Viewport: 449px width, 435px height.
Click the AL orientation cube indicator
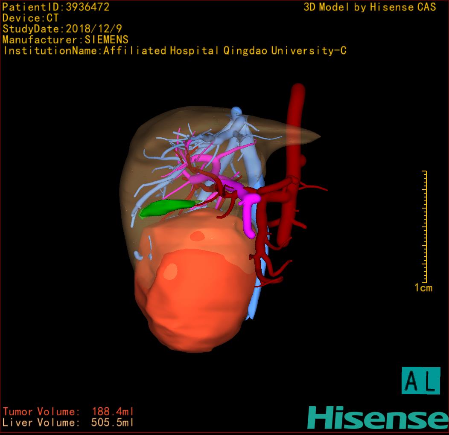[x=420, y=380]
